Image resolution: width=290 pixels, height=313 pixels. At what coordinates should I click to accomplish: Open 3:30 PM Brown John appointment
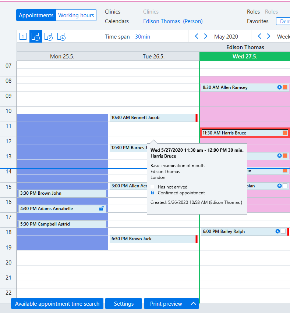coord(62,194)
